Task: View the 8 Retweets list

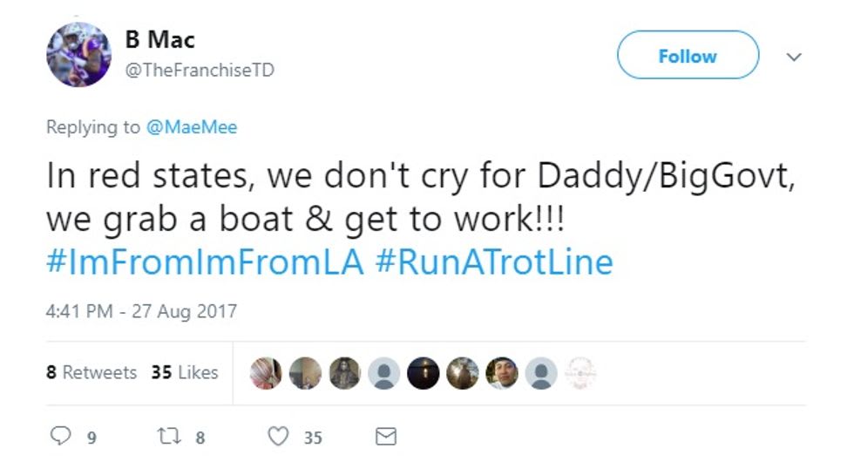Action: pyautogui.click(x=91, y=372)
